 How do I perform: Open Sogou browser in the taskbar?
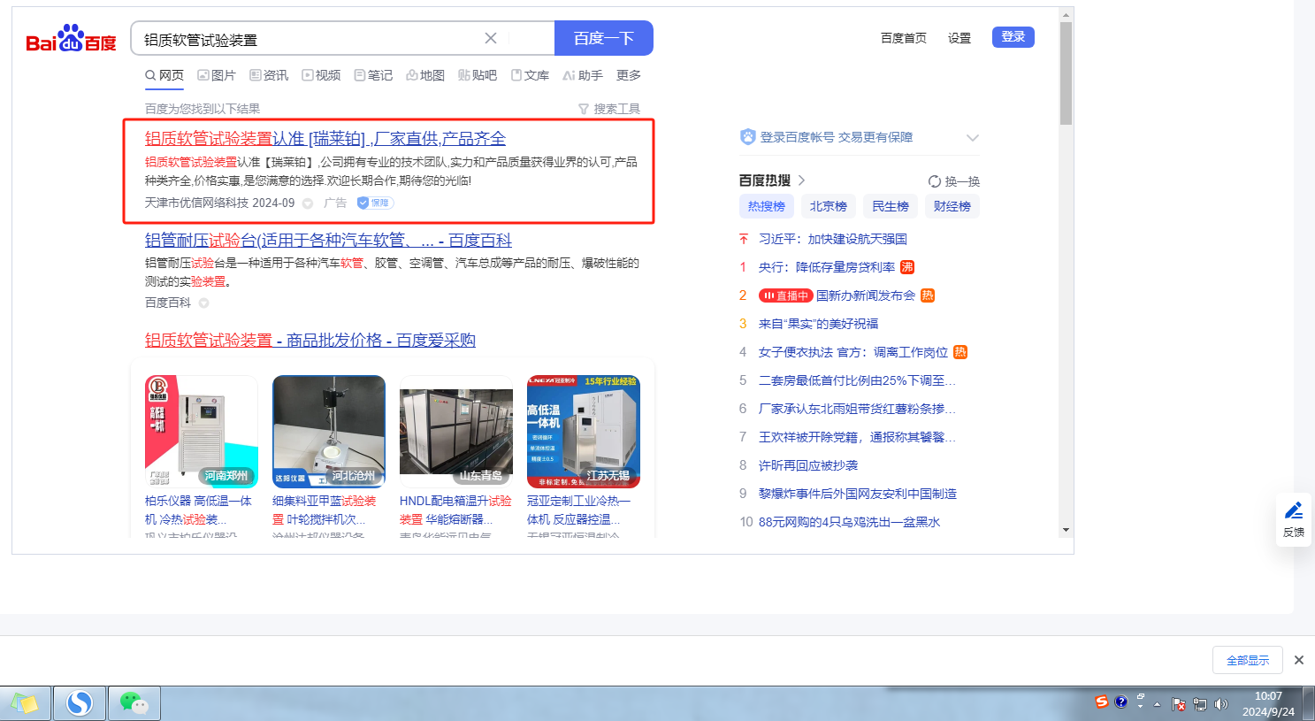[80, 703]
